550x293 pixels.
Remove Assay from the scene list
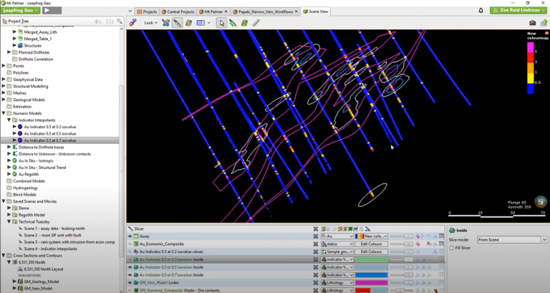[x=315, y=236]
